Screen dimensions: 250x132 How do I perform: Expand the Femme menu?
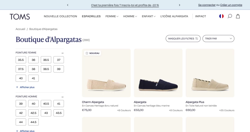112,16
